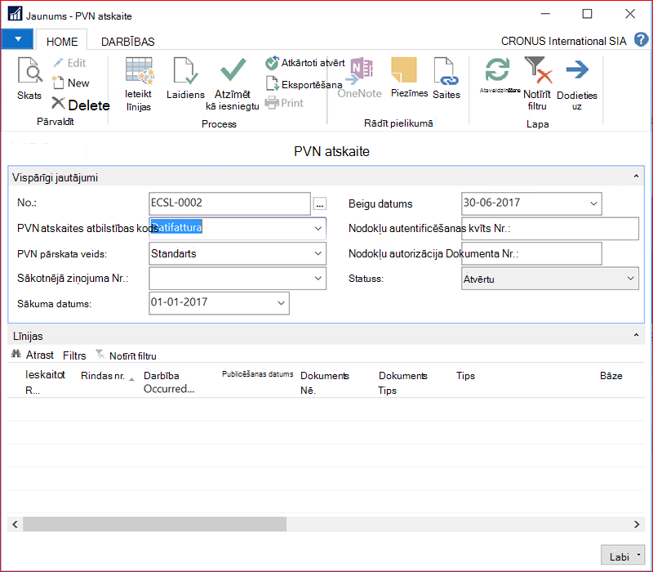Image resolution: width=653 pixels, height=572 pixels.
Task: Switch to the DARBĪBAS tab
Action: click(x=128, y=42)
